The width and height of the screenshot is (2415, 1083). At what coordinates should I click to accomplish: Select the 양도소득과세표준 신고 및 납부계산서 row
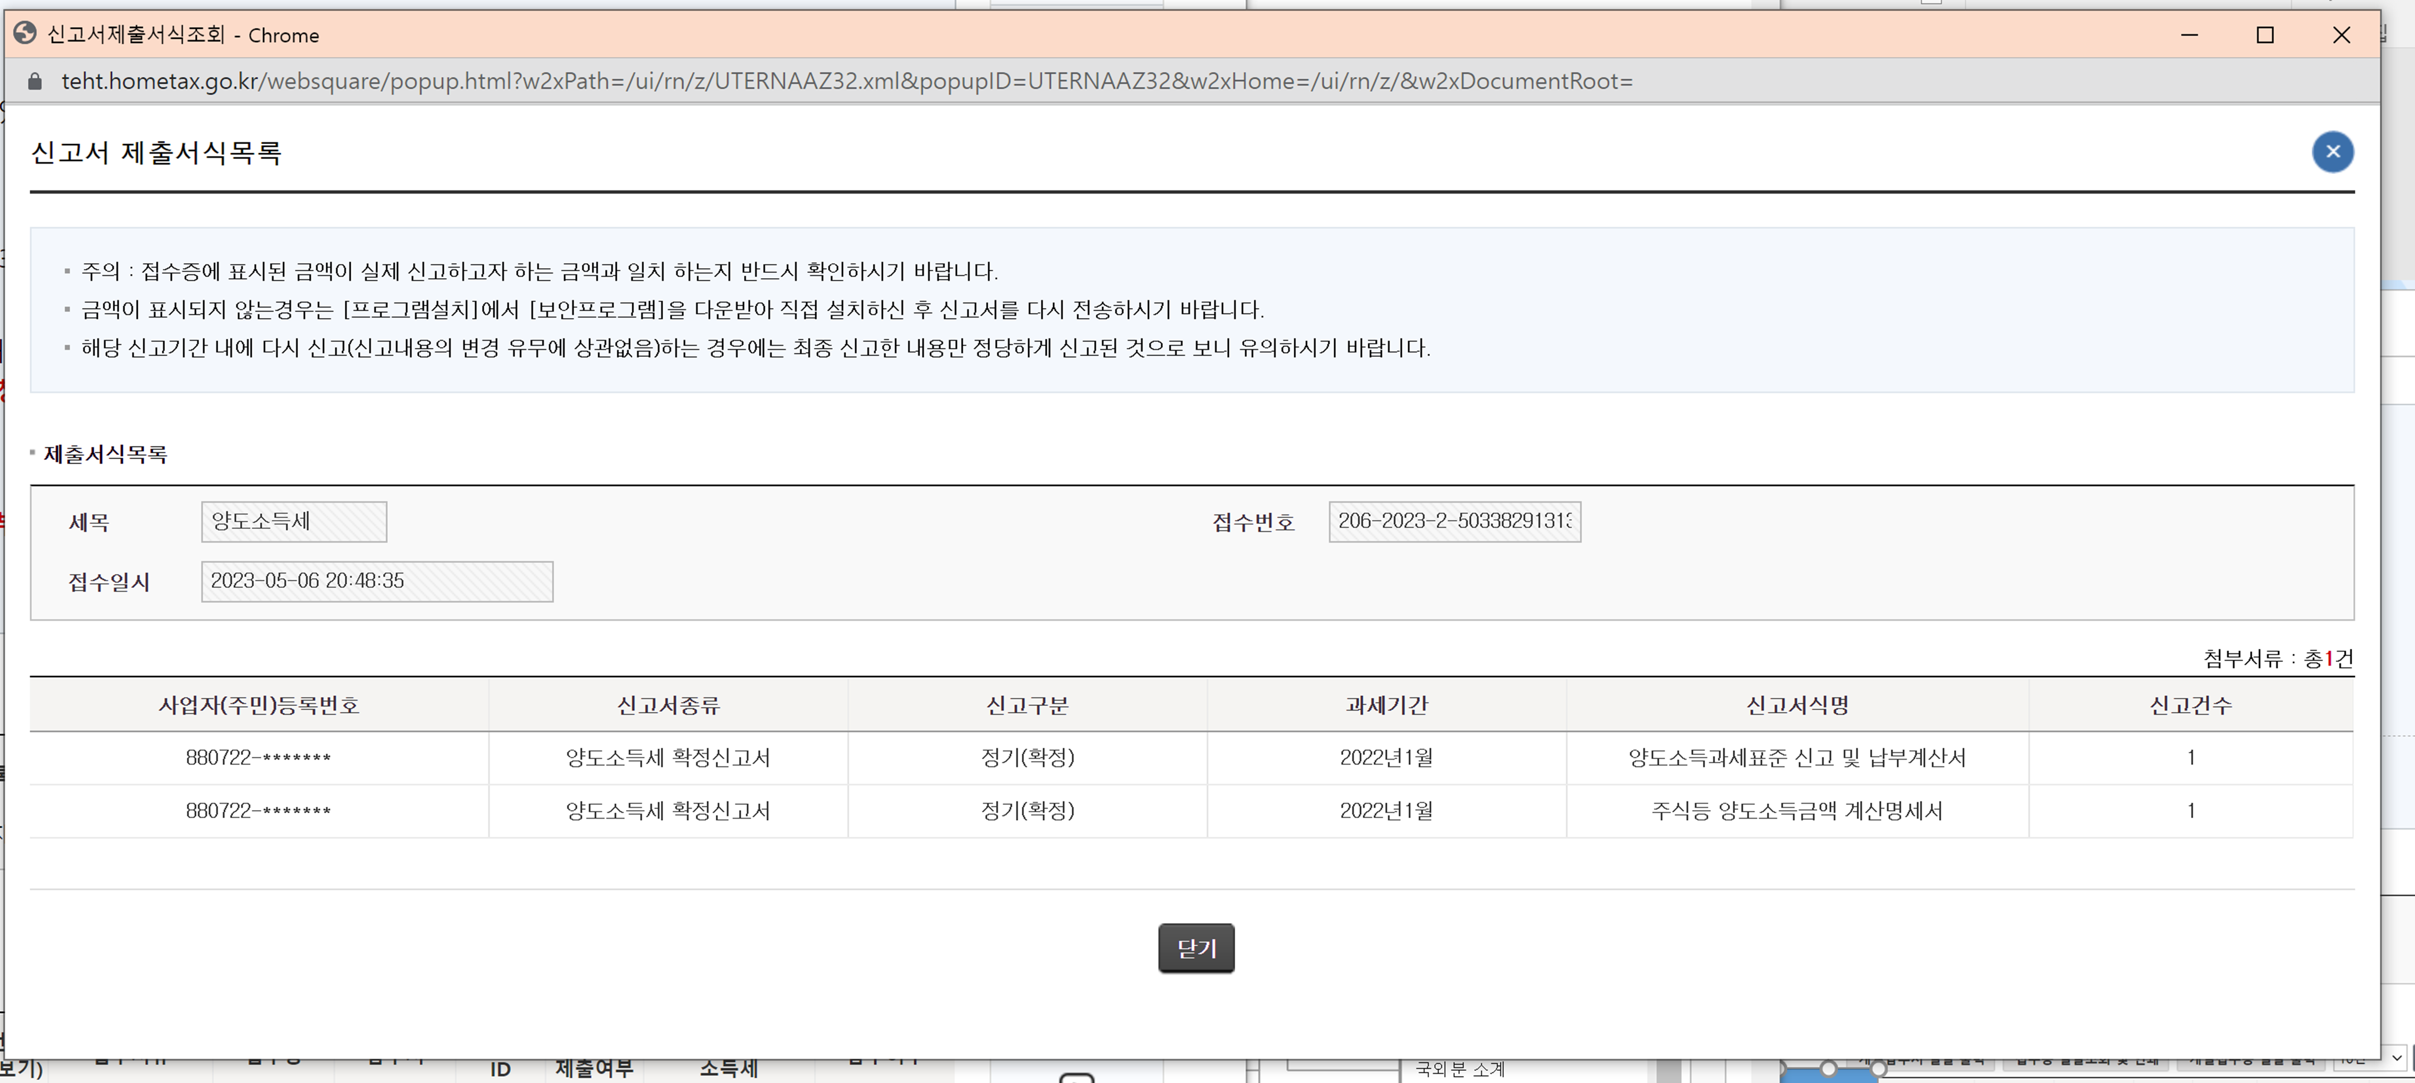click(x=1796, y=758)
